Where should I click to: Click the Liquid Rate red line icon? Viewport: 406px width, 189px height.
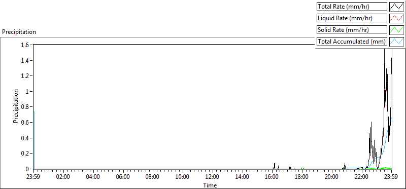click(x=396, y=18)
